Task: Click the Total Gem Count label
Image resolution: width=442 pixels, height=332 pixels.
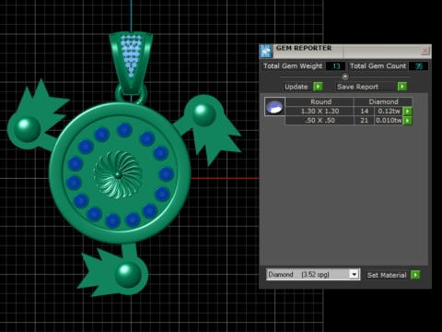Action: [378, 66]
